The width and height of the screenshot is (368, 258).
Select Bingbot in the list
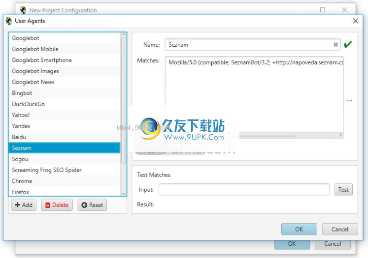coord(65,93)
